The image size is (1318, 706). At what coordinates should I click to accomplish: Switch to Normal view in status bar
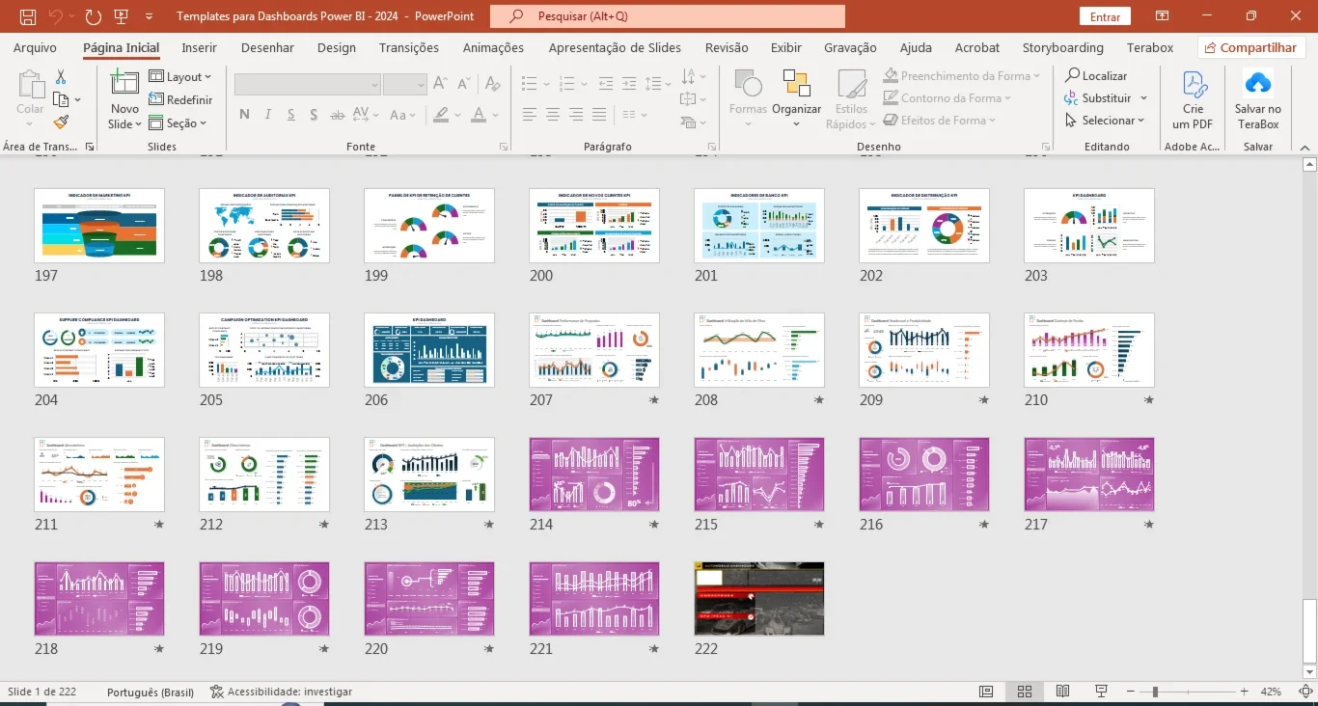[x=986, y=692]
